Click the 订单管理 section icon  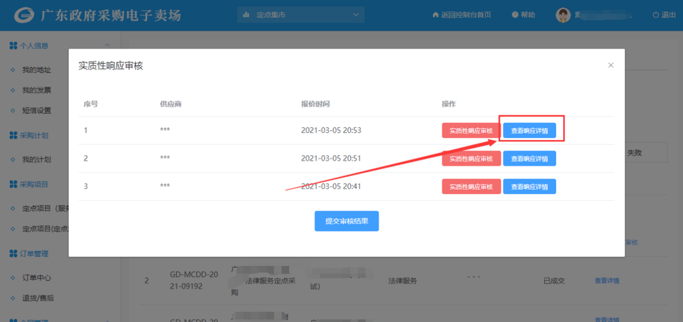14,254
